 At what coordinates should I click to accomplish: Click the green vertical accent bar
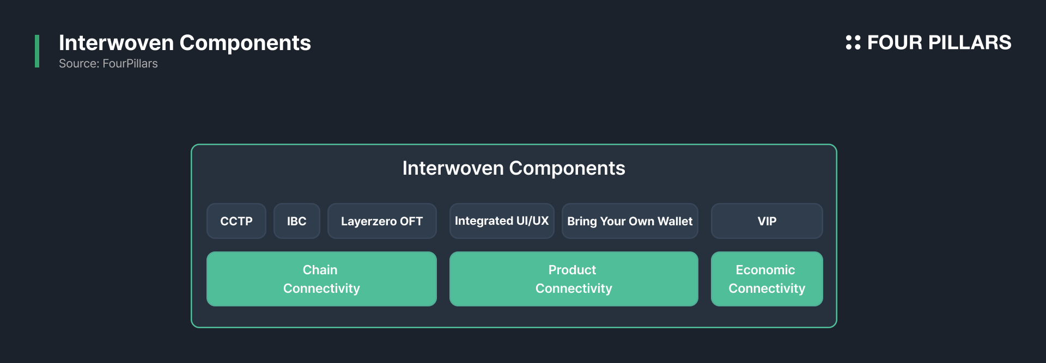click(x=37, y=51)
